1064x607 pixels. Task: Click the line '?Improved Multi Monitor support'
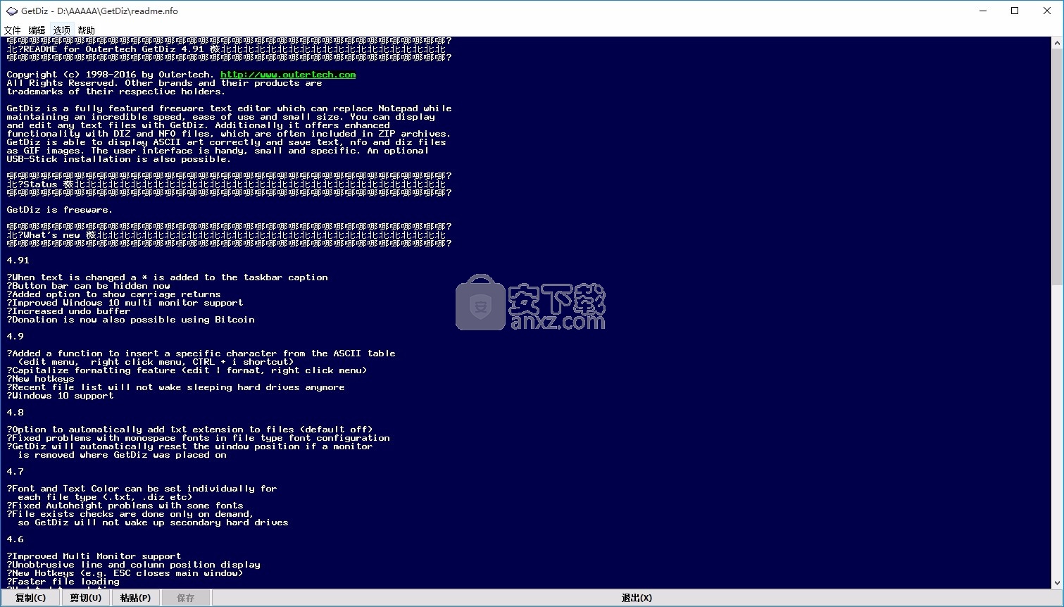click(94, 556)
